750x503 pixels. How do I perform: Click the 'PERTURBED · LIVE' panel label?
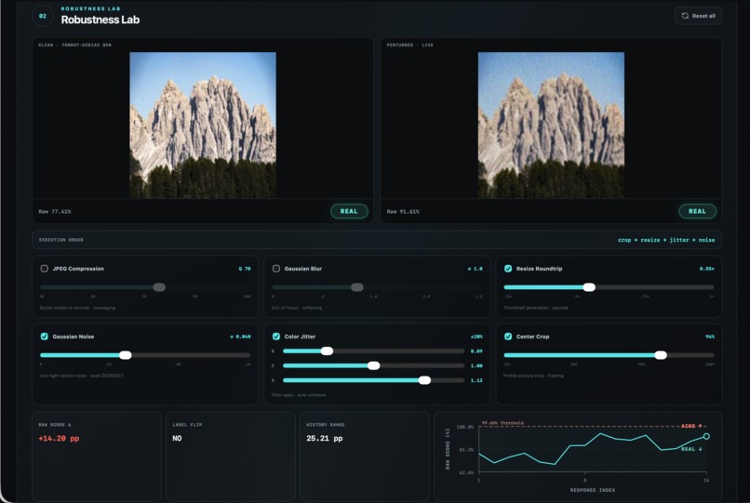pos(410,45)
